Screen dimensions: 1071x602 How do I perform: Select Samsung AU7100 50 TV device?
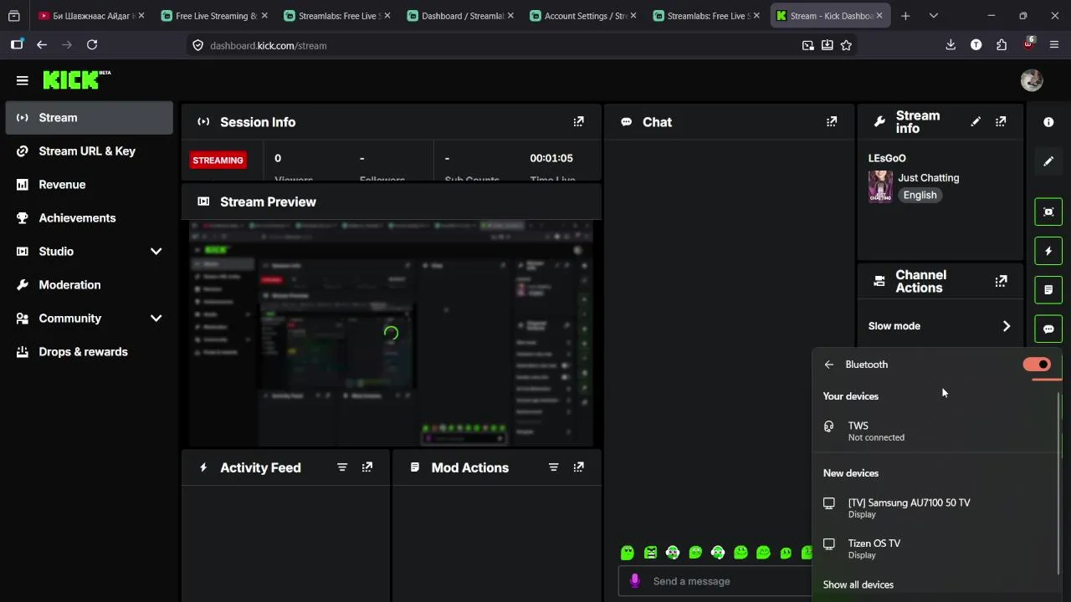coord(935,508)
